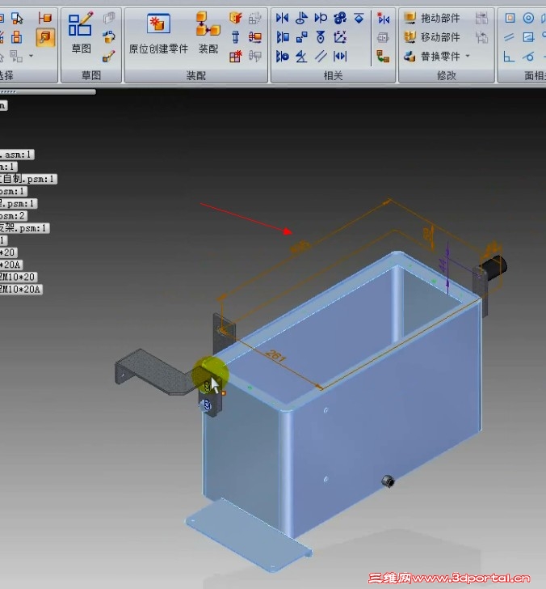Select the Angle relationship icon
This screenshot has width=546, height=589.
tap(301, 57)
